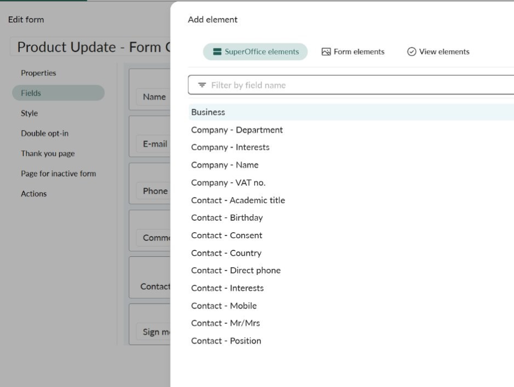Open the Thank you page section

pos(48,154)
